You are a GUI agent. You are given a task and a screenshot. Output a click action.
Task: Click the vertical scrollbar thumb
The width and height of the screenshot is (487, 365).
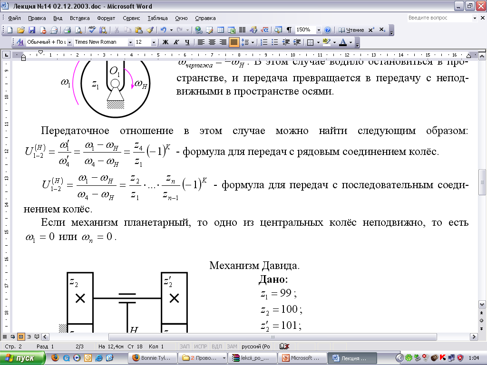click(x=482, y=182)
